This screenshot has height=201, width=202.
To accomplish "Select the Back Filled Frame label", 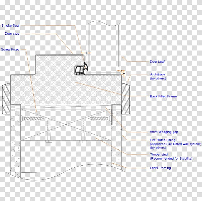I will (x=163, y=97).
